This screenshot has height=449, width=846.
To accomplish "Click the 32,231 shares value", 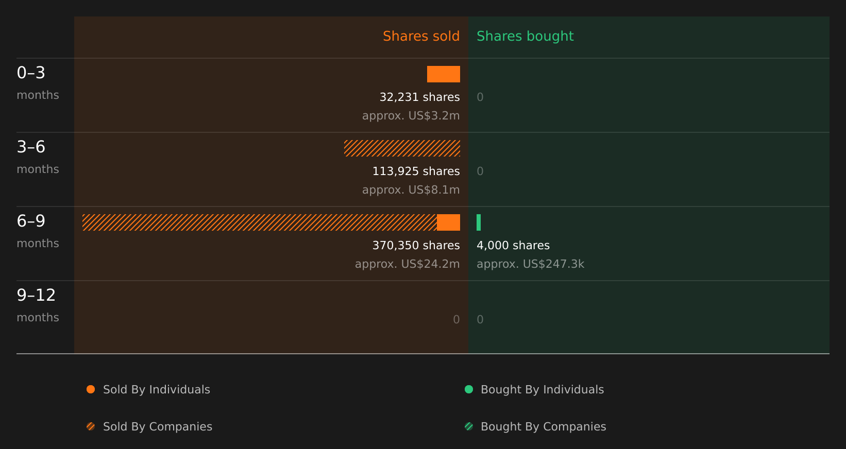I will (x=419, y=97).
